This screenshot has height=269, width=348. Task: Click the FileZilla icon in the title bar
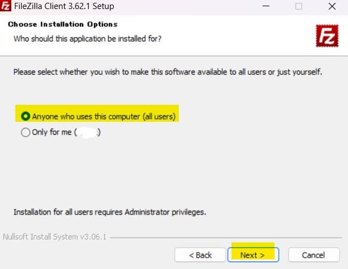(5, 6)
